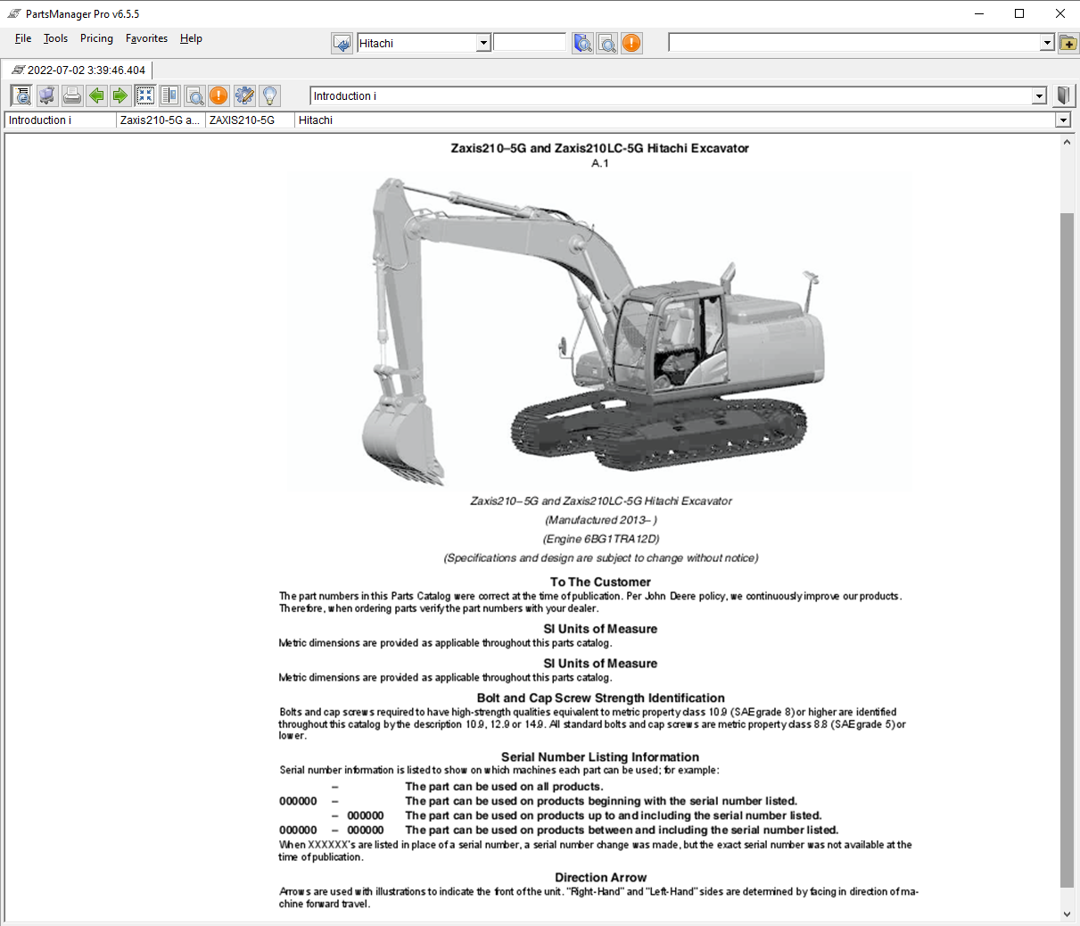The height and width of the screenshot is (926, 1080).
Task: Toggle the split-panel layout button
Action: pyautogui.click(x=169, y=95)
